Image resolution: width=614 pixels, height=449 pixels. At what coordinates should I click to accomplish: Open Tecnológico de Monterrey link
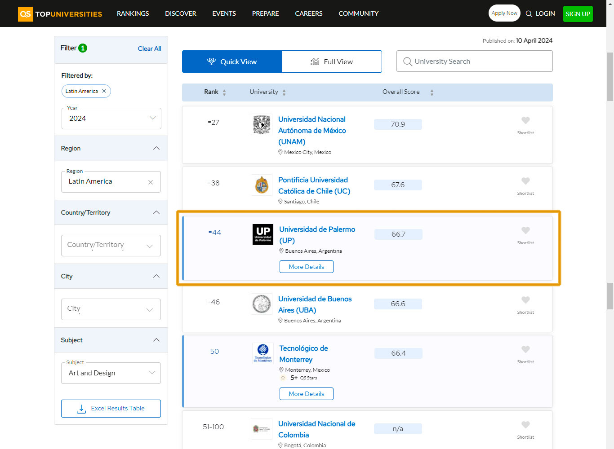tap(303, 354)
